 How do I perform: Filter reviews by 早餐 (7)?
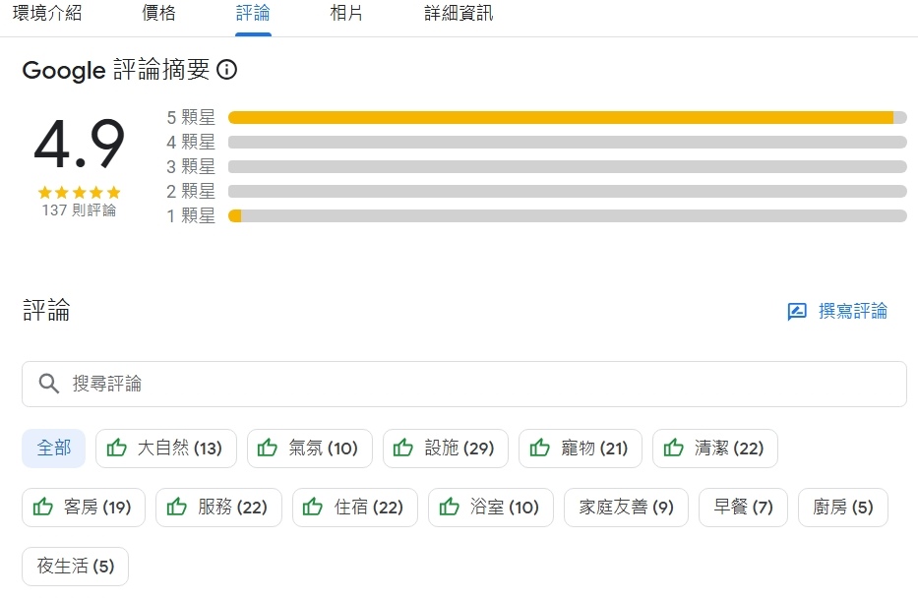pyautogui.click(x=743, y=508)
